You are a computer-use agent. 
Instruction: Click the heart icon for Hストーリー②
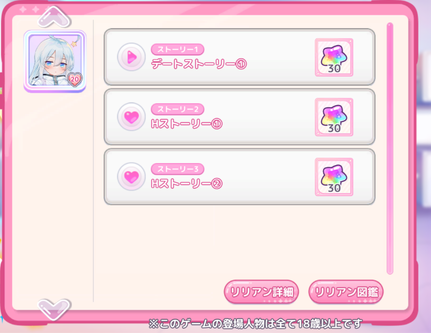pos(131,176)
